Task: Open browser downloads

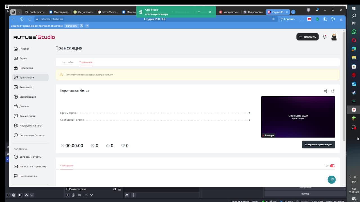Action: [341, 19]
